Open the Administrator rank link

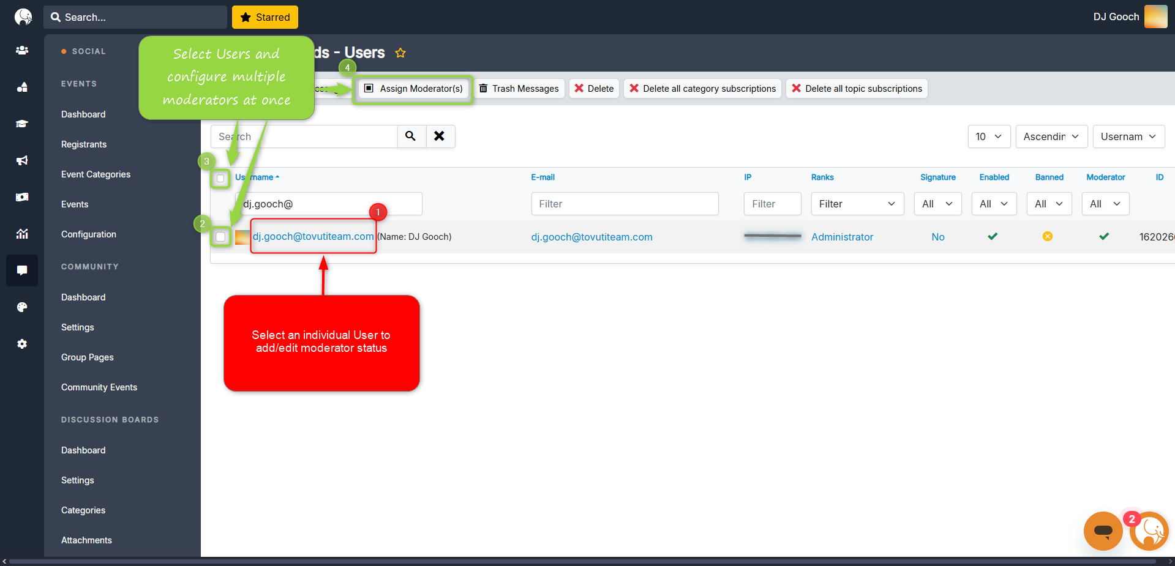click(842, 237)
